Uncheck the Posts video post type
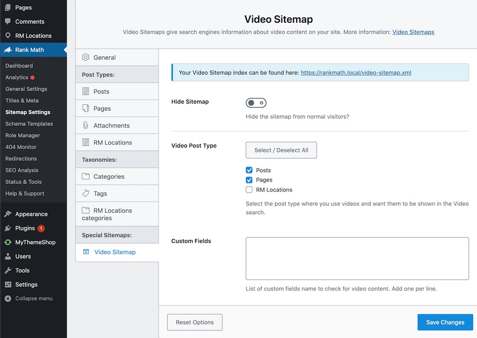Screen dimensions: 477x338 [249, 170]
